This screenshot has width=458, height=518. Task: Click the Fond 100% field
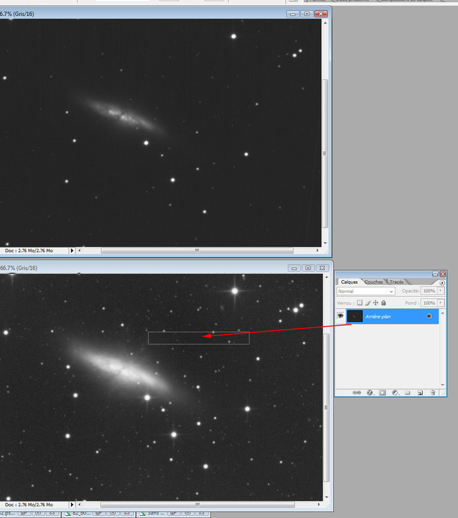coord(429,303)
